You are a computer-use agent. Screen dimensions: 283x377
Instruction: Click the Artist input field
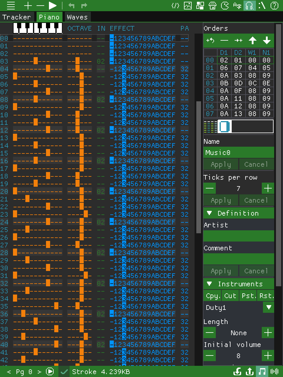pos(238,236)
